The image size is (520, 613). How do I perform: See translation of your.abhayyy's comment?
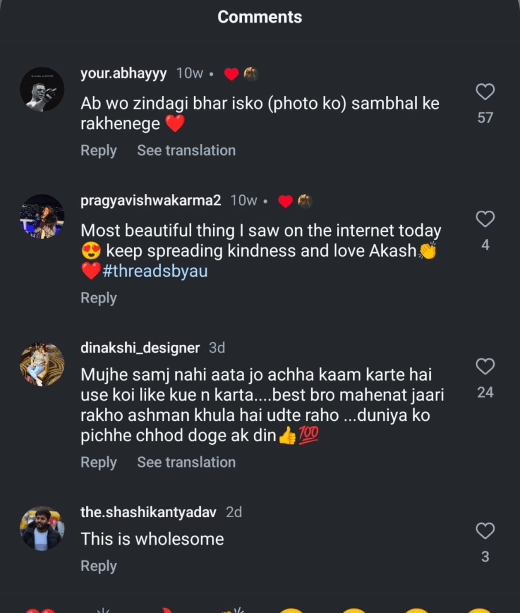pos(186,150)
